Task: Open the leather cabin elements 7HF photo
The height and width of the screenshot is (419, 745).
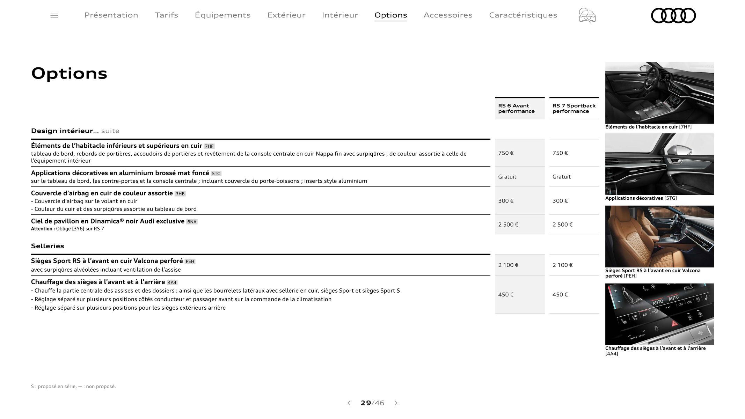Action: coord(659,93)
